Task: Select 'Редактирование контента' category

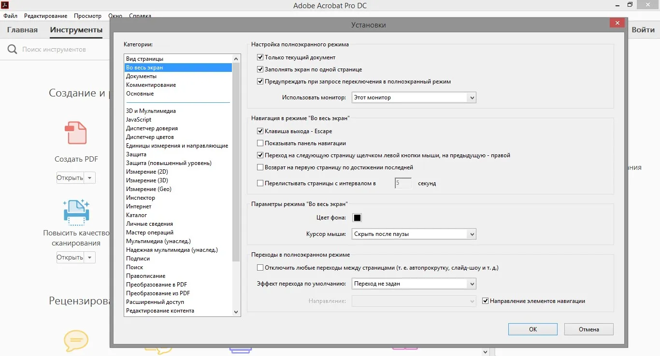Action: pyautogui.click(x=178, y=311)
